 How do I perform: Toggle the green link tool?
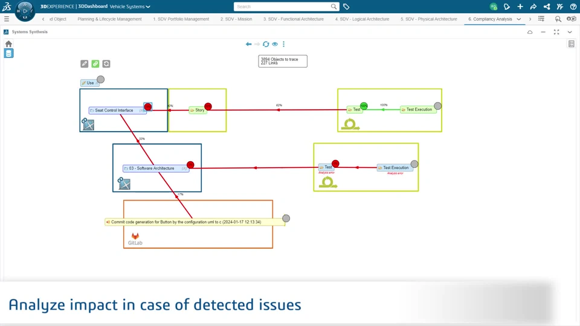95,64
